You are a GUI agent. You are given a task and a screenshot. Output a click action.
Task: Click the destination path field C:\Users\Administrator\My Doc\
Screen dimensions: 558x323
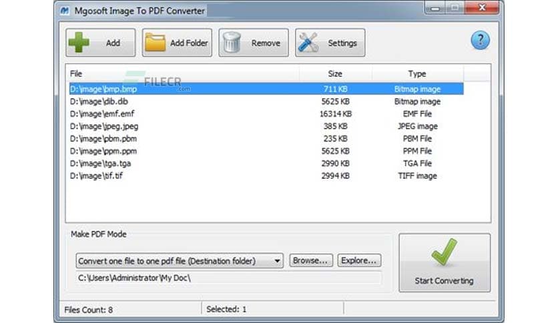point(229,278)
